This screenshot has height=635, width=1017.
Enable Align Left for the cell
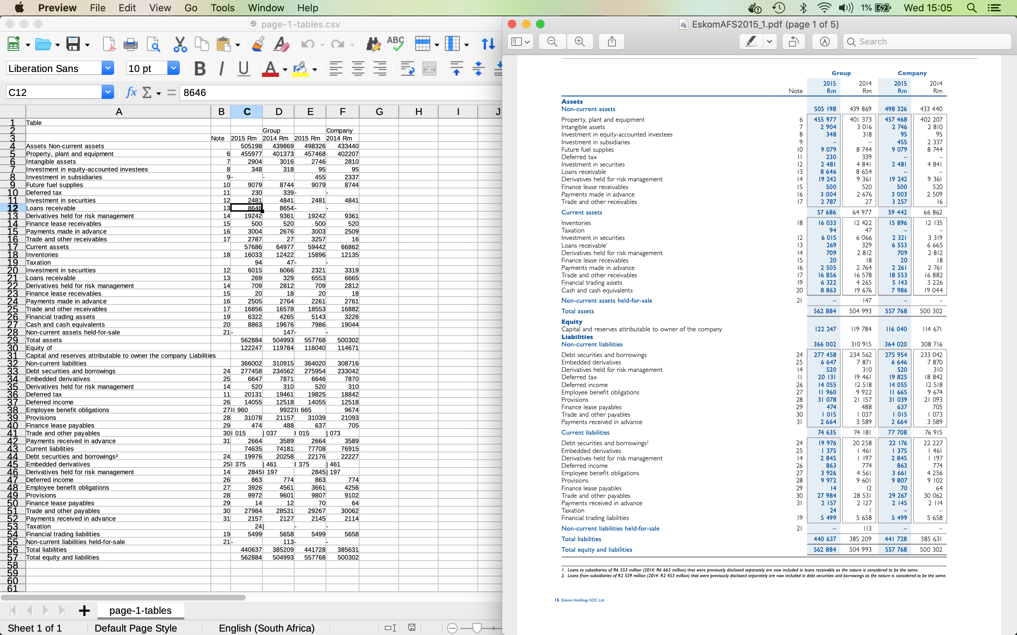tap(336, 68)
